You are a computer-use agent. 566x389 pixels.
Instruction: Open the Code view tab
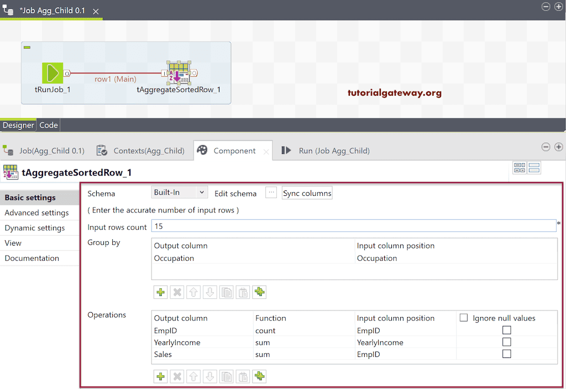pyautogui.click(x=48, y=125)
